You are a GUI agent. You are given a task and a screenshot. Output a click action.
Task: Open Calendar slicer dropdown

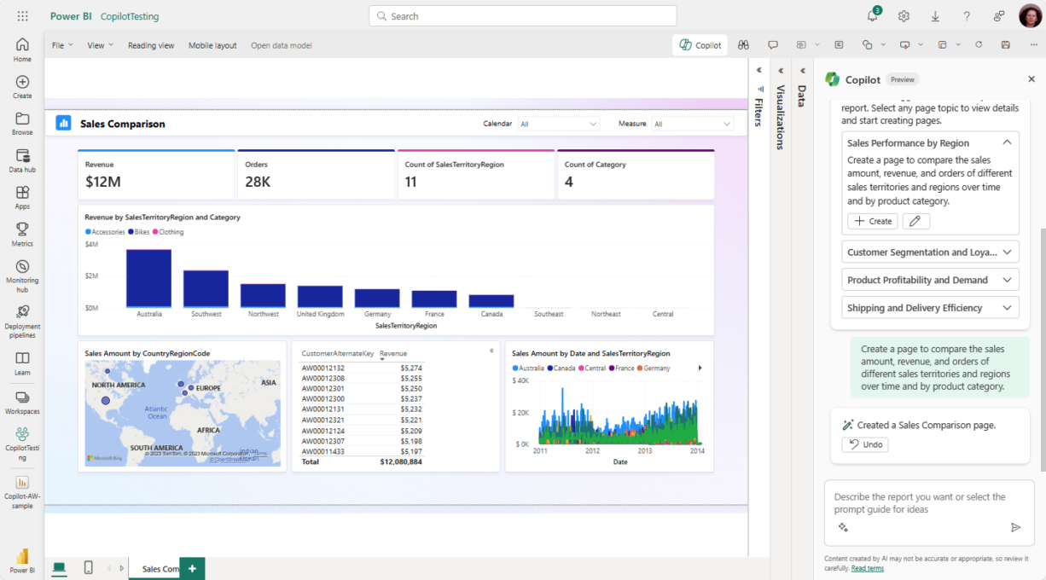[x=559, y=124]
